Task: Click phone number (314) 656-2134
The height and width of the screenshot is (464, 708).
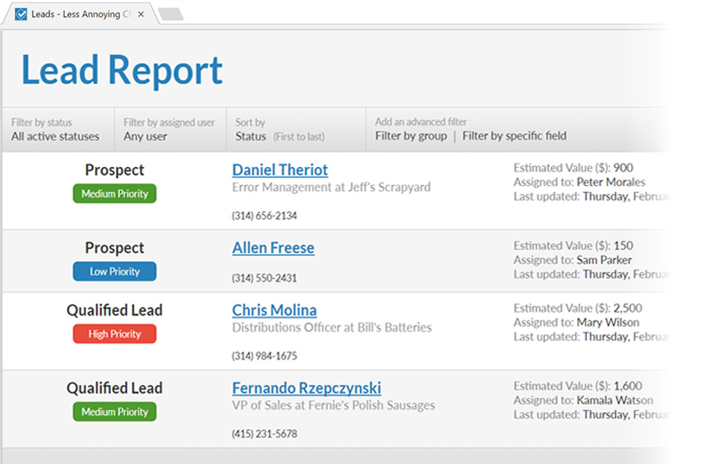Action: (x=265, y=216)
